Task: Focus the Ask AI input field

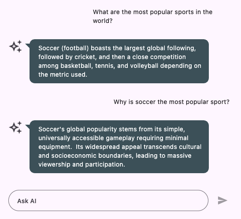Action: coord(108,200)
